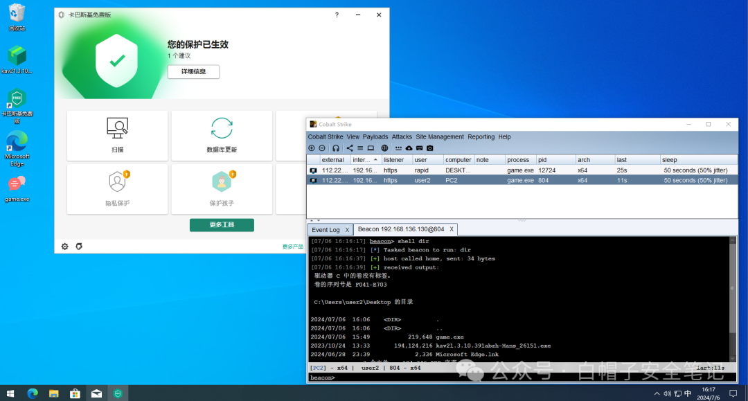The image size is (748, 401).
Task: Click the 更多产品 link
Action: click(293, 247)
